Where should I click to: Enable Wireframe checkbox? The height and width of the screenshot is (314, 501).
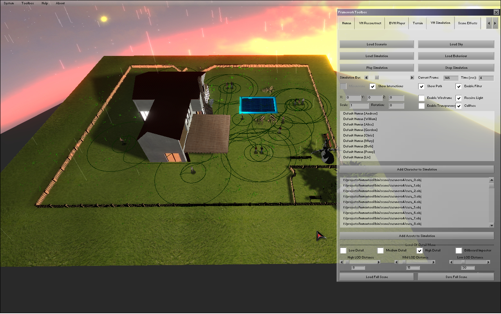click(x=421, y=98)
